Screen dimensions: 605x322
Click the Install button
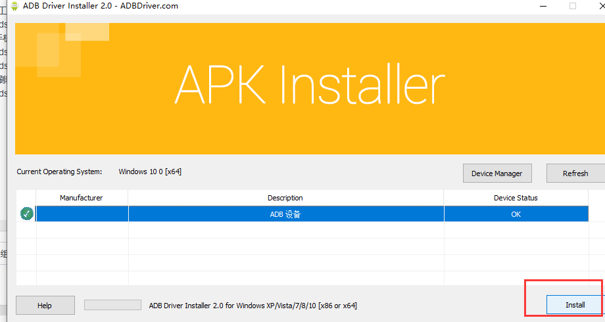click(575, 305)
